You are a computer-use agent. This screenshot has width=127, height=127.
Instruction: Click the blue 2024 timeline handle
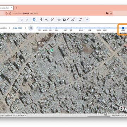[x=123, y=28]
